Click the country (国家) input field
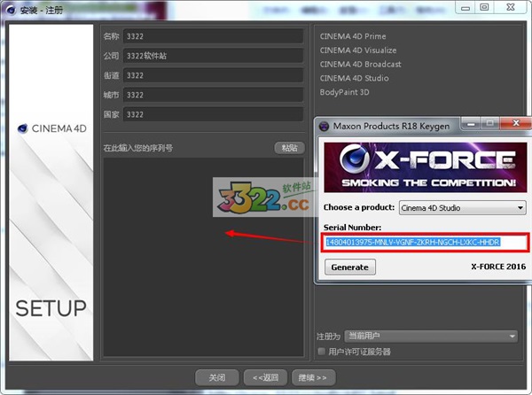 (213, 114)
